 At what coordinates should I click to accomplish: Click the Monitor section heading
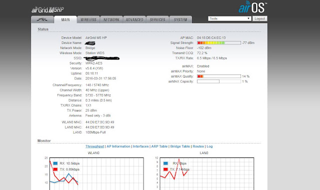(x=44, y=141)
